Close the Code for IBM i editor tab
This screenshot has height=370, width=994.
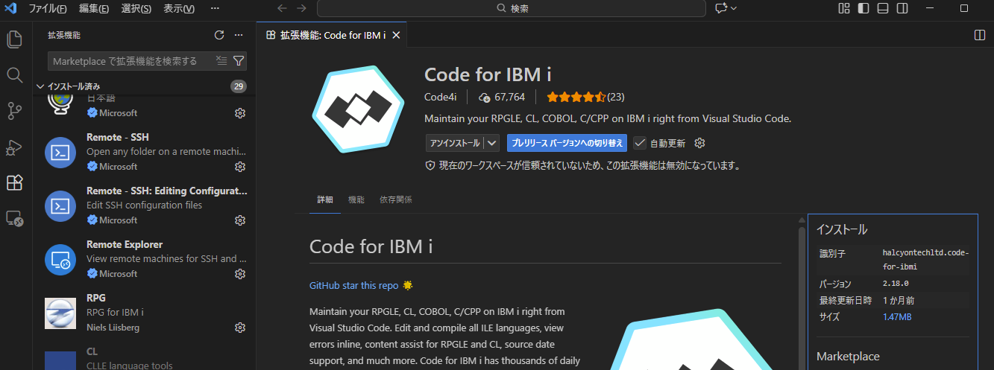tap(396, 35)
